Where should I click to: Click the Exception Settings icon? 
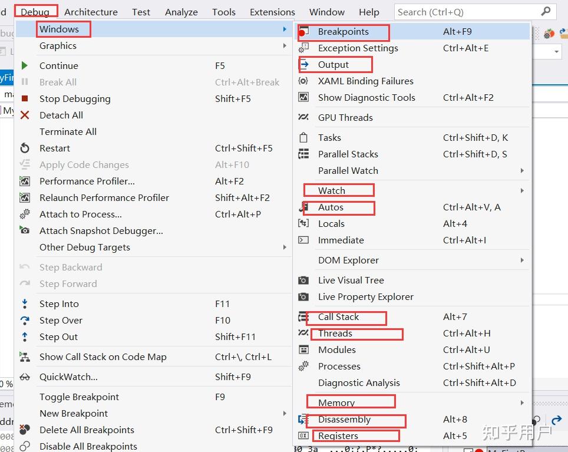303,48
